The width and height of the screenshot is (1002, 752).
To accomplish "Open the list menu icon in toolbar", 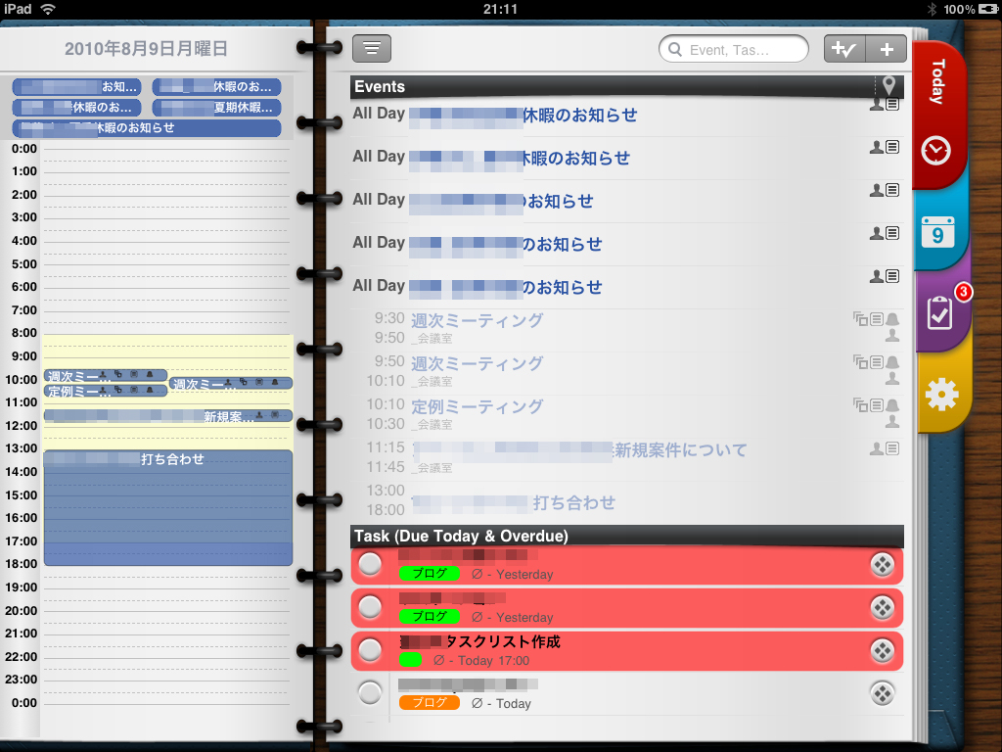I will point(372,49).
